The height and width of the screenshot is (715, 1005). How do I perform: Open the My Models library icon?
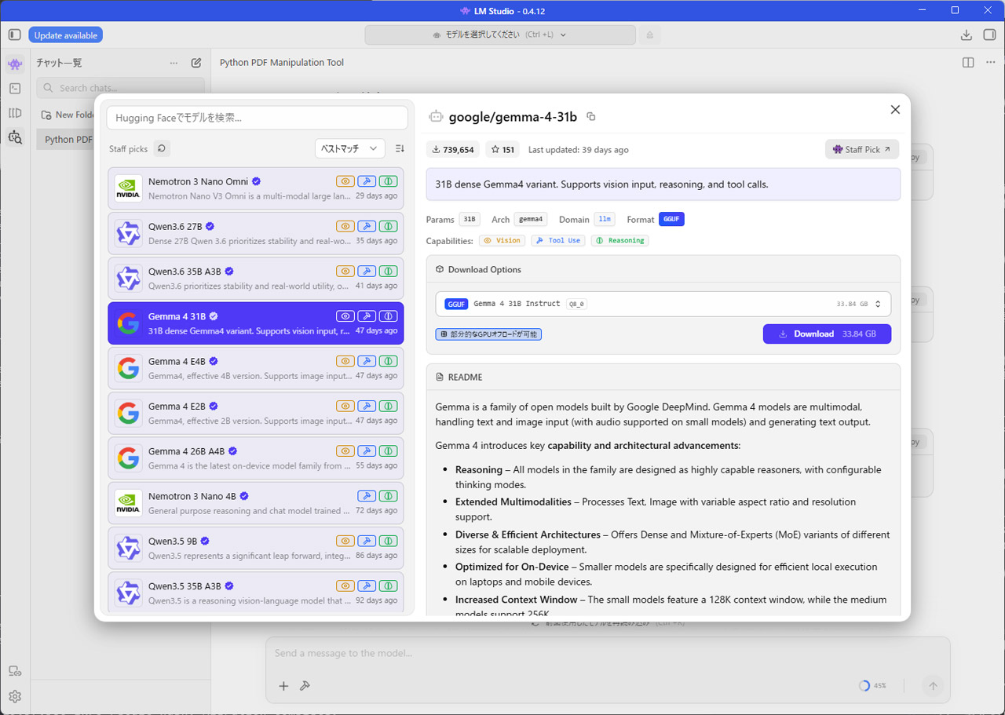pos(15,113)
